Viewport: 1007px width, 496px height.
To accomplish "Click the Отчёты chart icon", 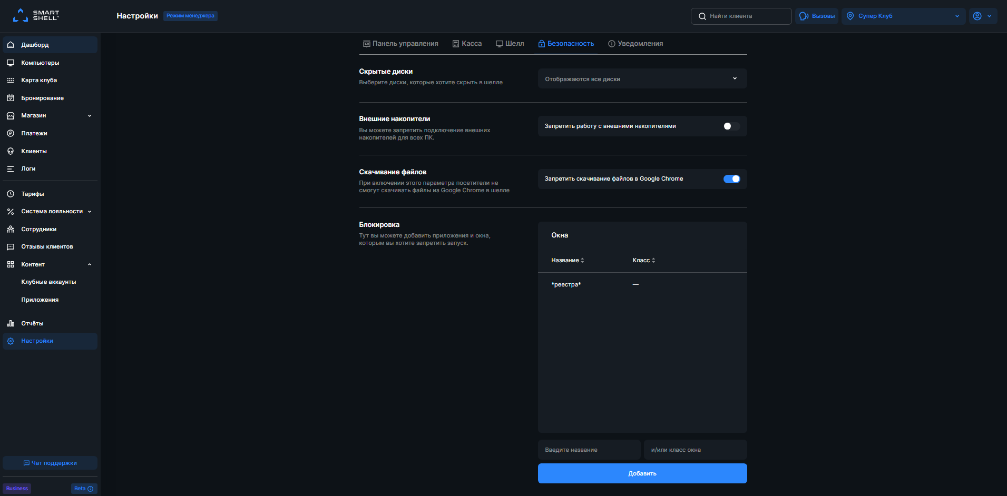I will click(11, 323).
